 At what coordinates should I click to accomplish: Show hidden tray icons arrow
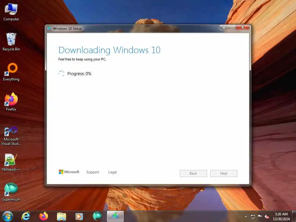(246, 217)
